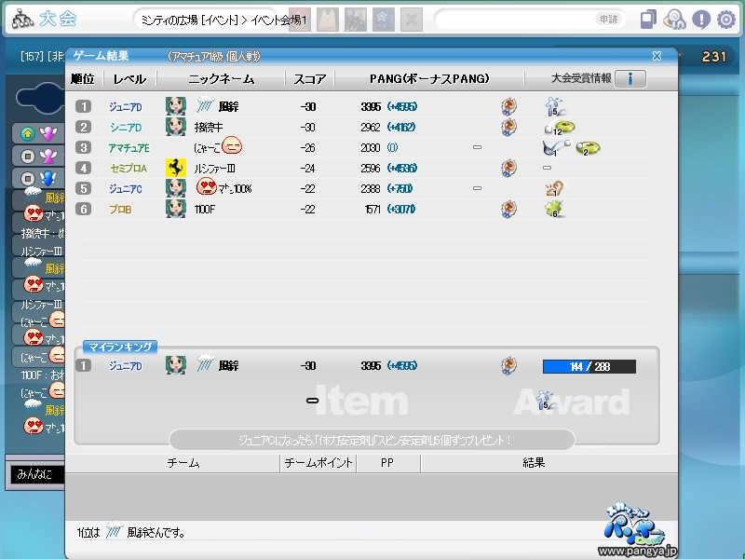Viewport: 745px width, 559px height.
Task: Click the green item award for rank 6
Action: (552, 209)
